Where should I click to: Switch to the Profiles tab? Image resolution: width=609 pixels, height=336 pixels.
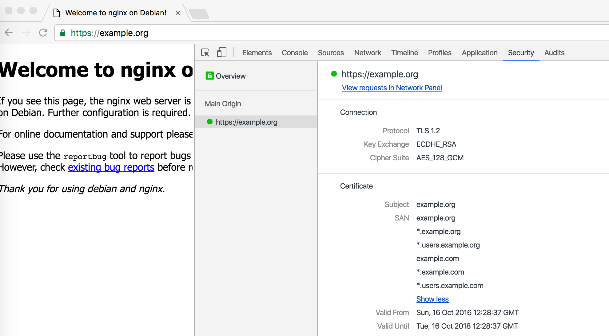(x=440, y=53)
